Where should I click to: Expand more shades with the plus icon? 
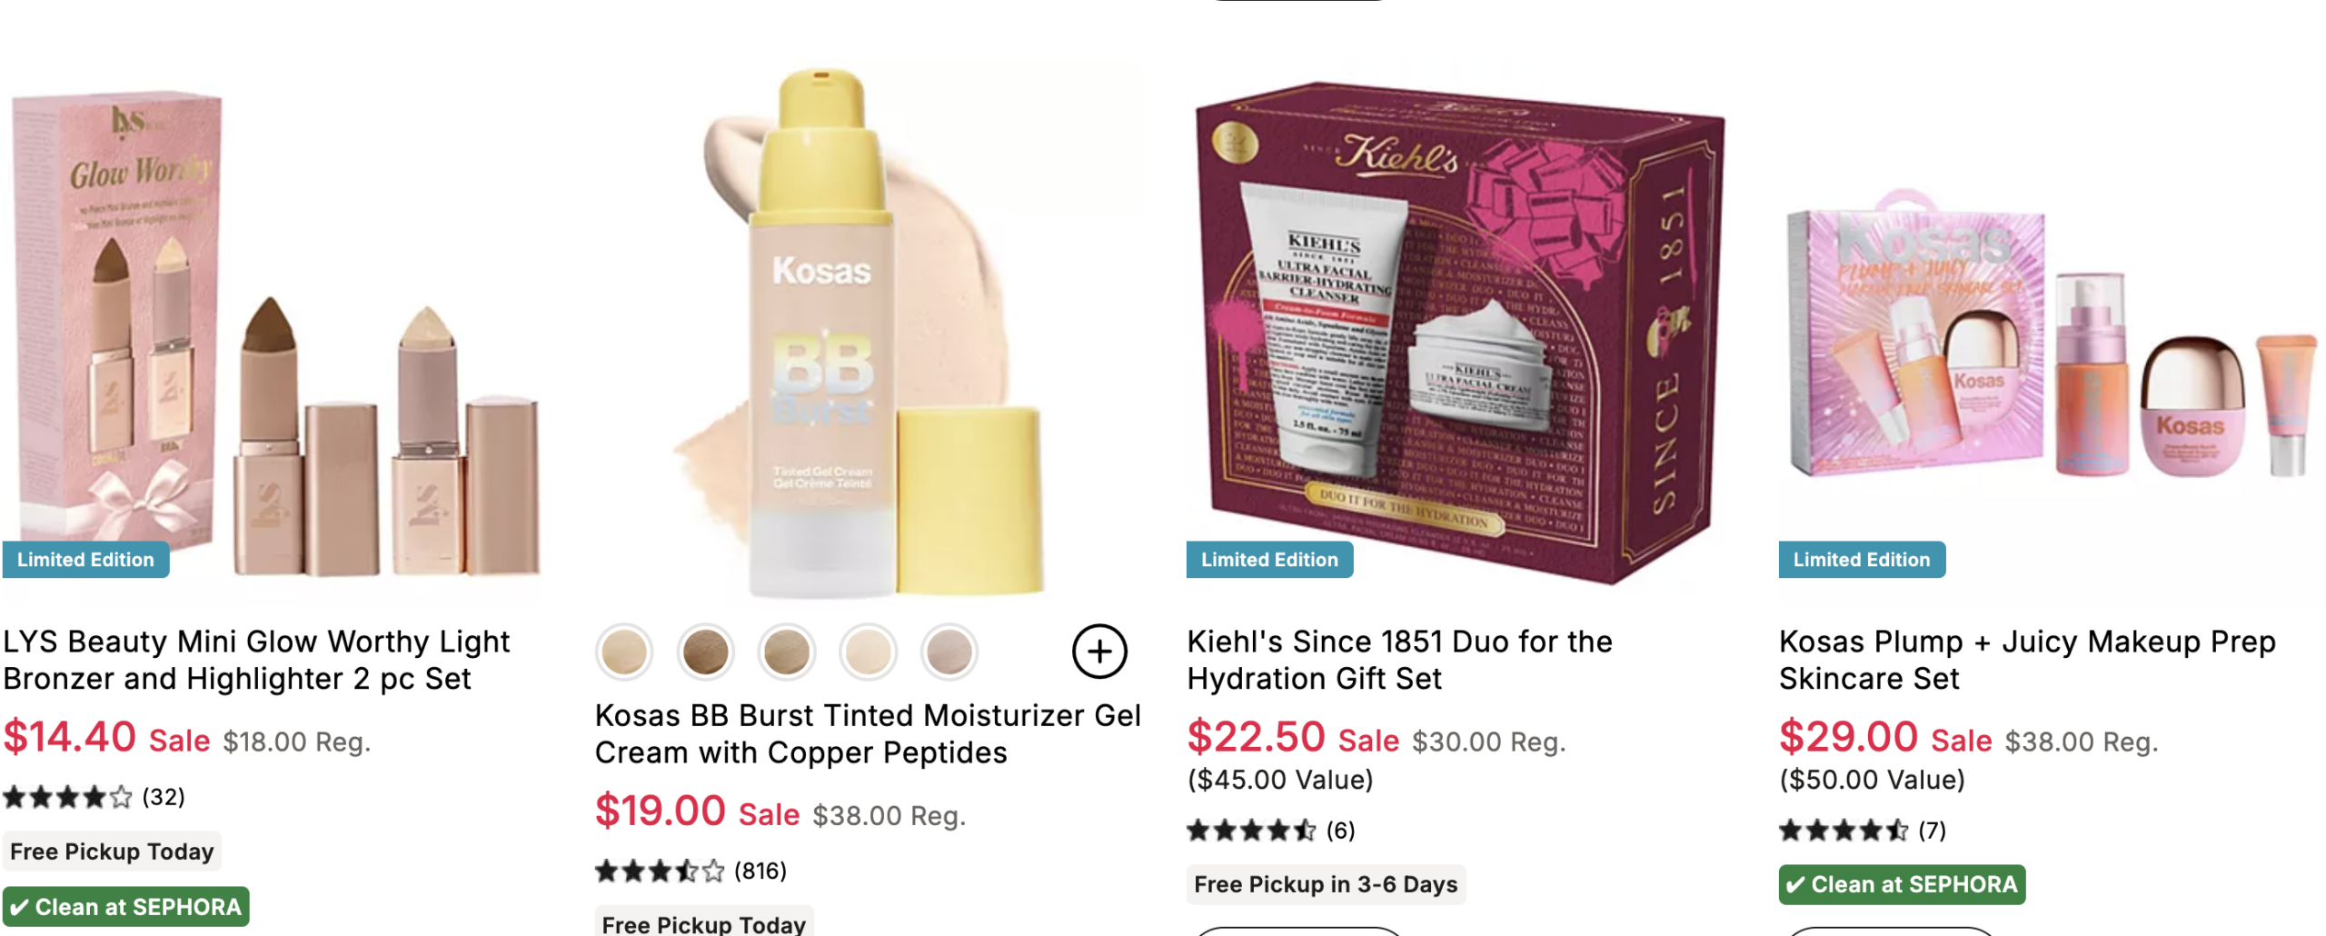(x=1099, y=652)
